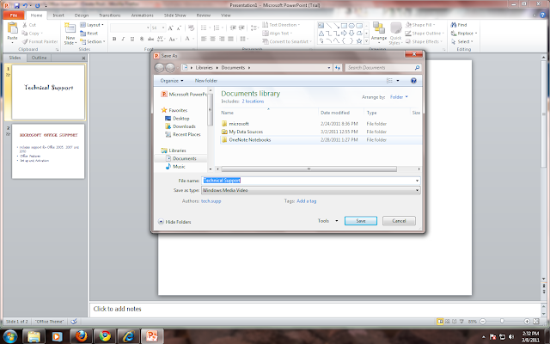Center text in Paragraph group
The image size is (550, 344).
[x=212, y=39]
